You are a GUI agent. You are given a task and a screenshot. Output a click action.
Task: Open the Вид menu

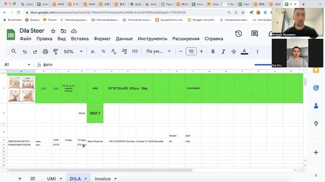point(61,39)
